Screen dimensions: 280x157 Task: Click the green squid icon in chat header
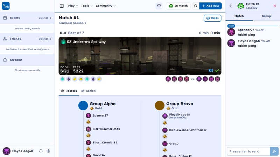pyautogui.click(x=241, y=6)
